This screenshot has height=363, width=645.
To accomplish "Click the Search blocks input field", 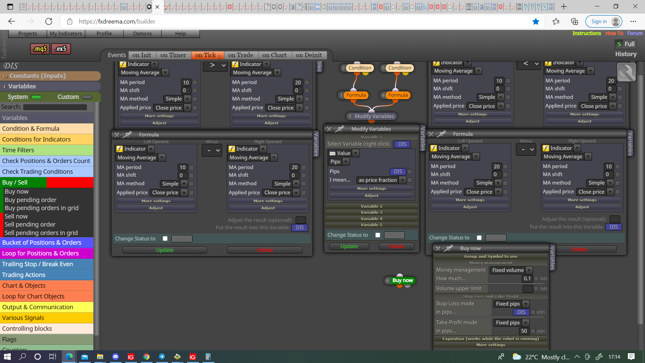I will pyautogui.click(x=55, y=107).
